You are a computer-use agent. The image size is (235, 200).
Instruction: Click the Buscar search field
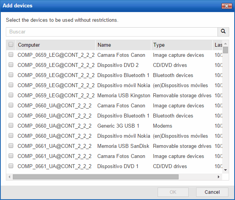coord(111,32)
